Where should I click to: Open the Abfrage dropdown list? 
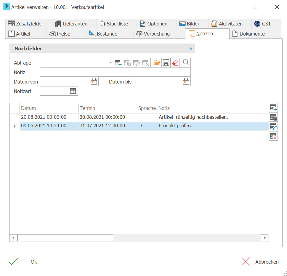click(x=110, y=62)
